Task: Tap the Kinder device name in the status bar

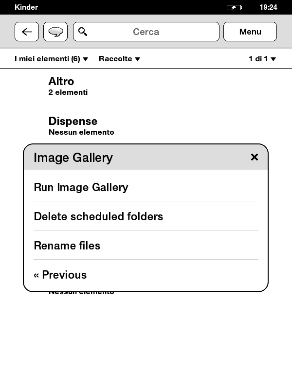Action: click(26, 7)
